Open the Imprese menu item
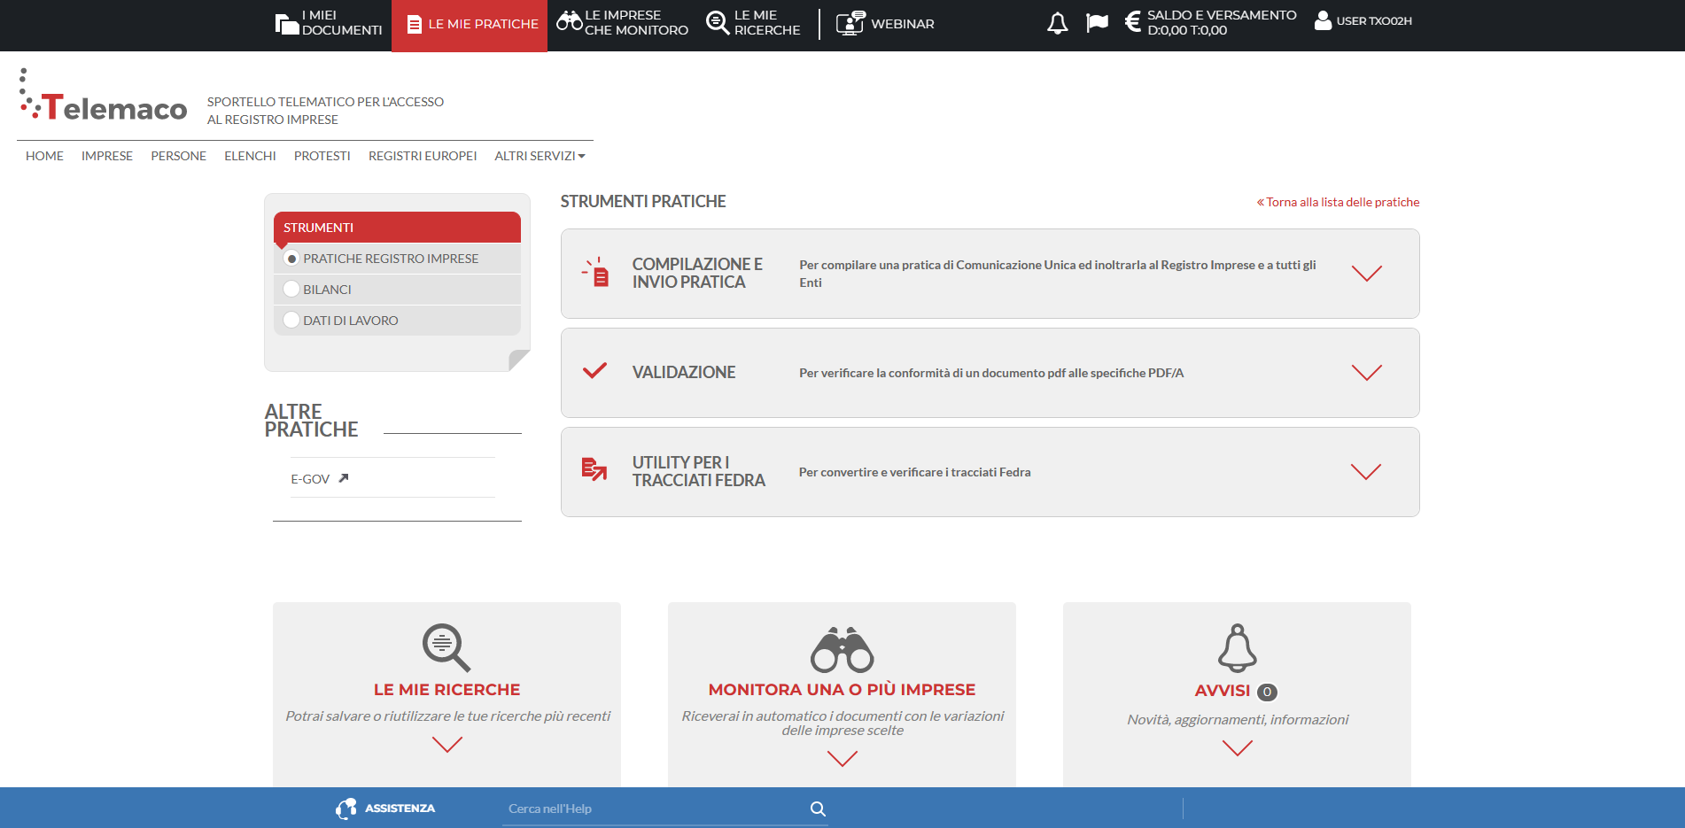 pos(107,156)
